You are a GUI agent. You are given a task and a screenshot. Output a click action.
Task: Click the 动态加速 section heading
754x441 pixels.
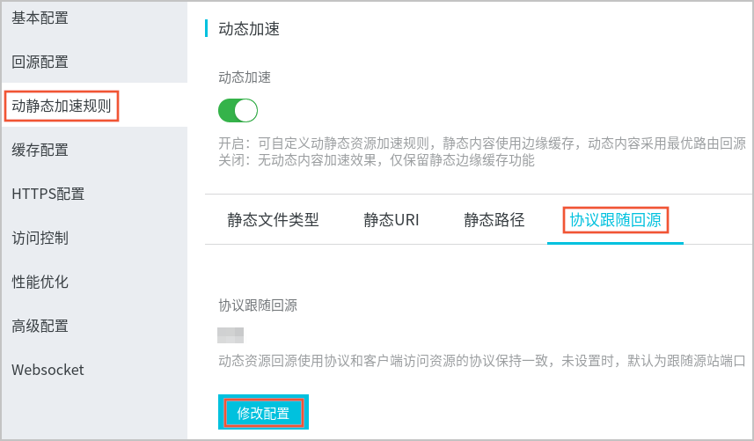click(x=249, y=29)
